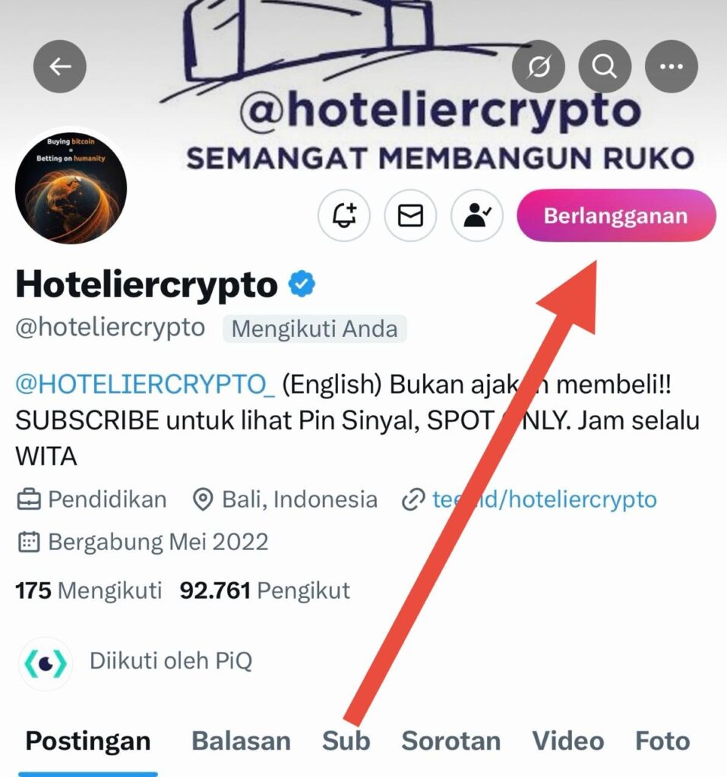Open the three-dot more options menu
Viewport: 727px width, 777px height.
[671, 67]
